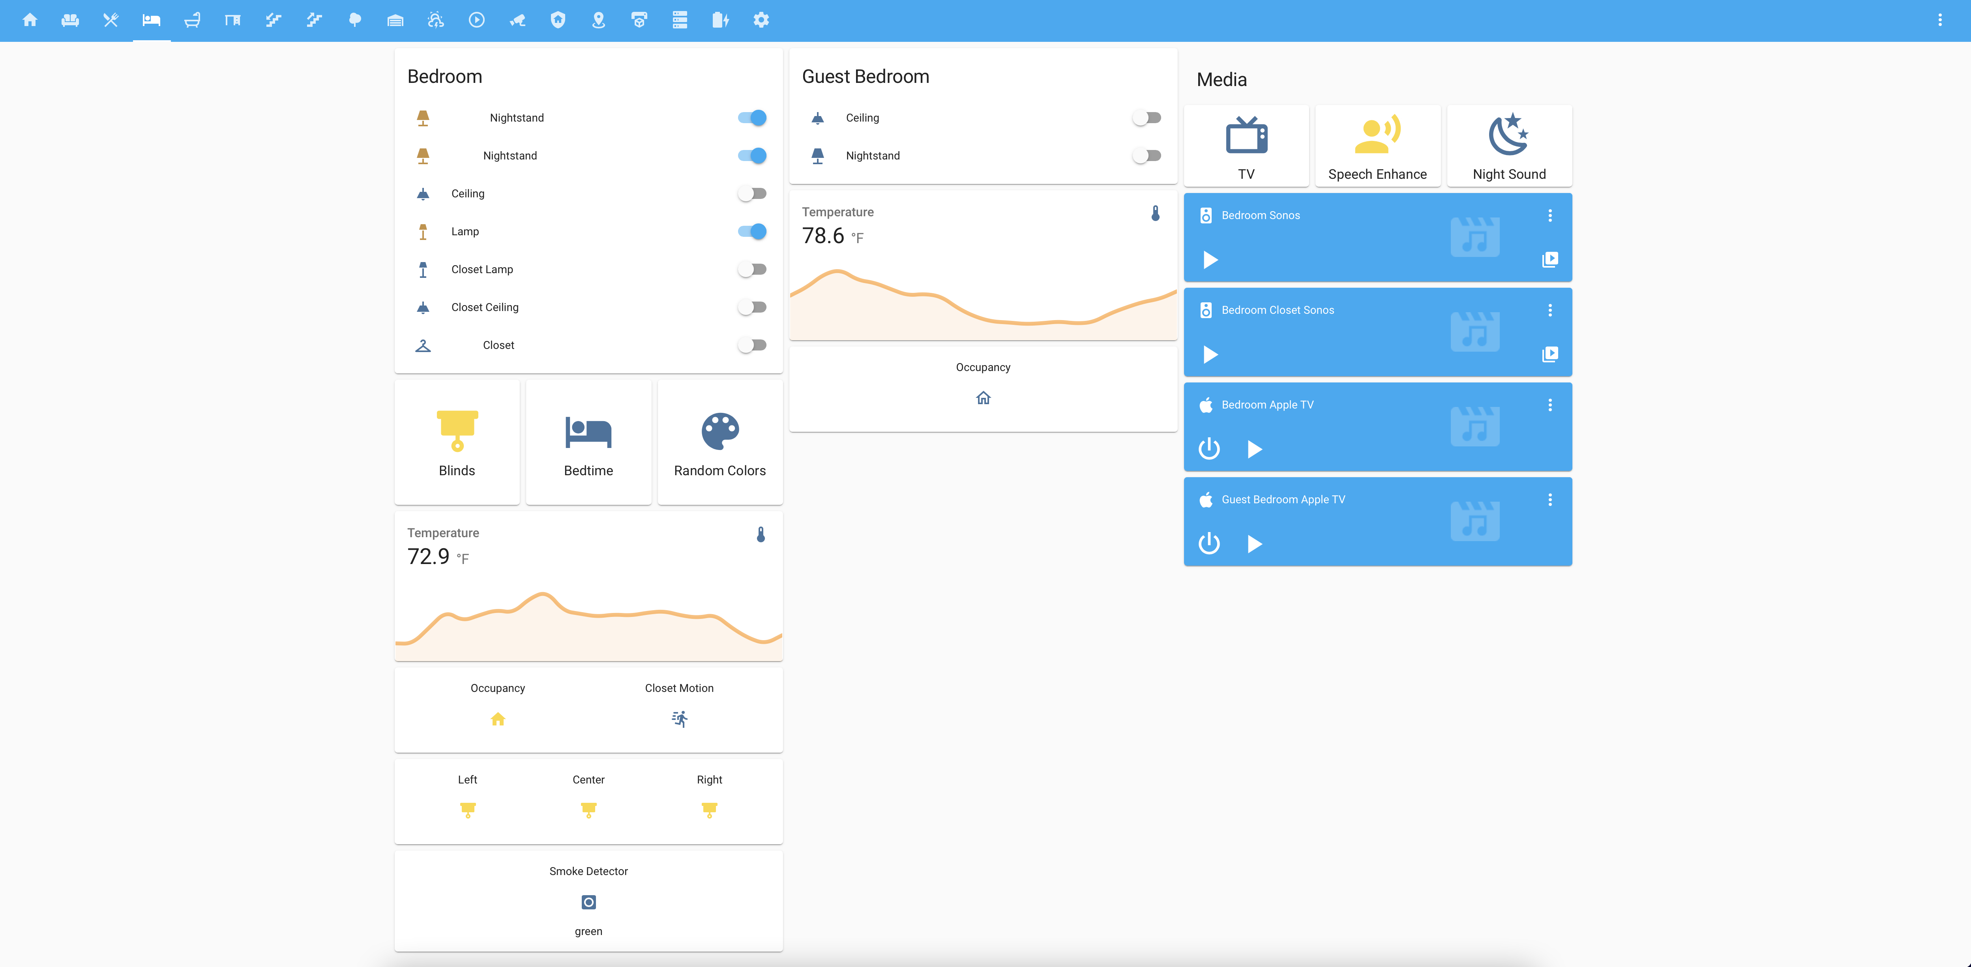This screenshot has width=1971, height=967.
Task: Turn on the Closet Ceiling light toggle
Action: 751,307
